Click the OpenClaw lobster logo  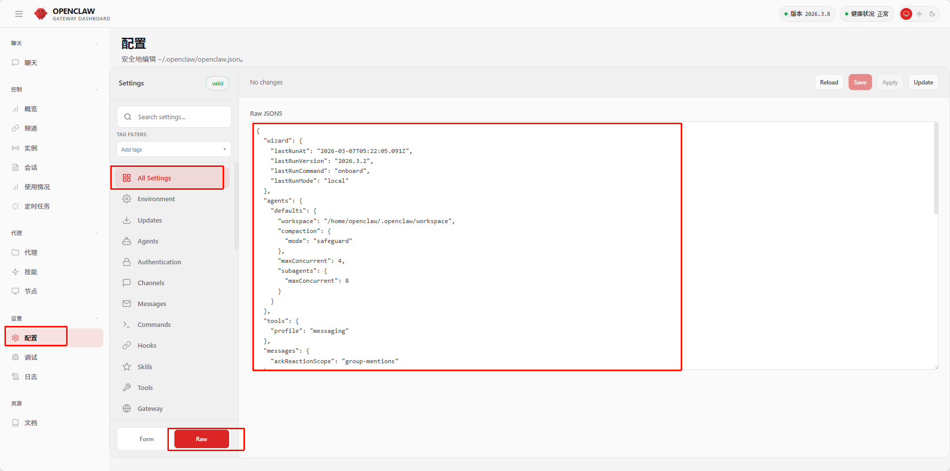pos(41,14)
